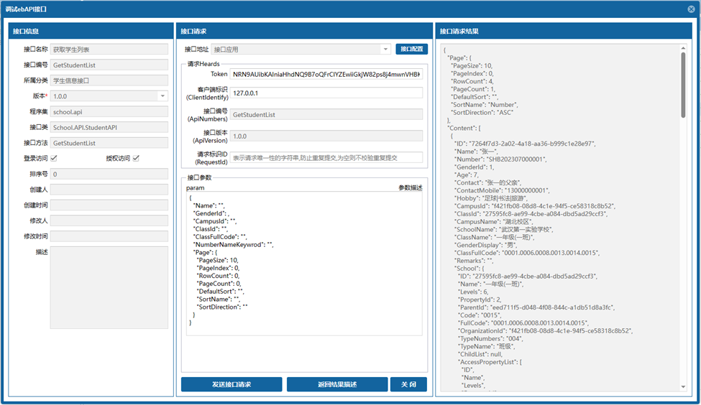Click the 发送接口请求 button

tap(232, 384)
